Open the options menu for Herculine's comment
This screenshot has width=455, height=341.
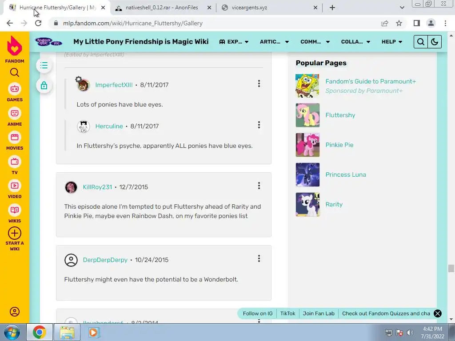click(x=259, y=125)
